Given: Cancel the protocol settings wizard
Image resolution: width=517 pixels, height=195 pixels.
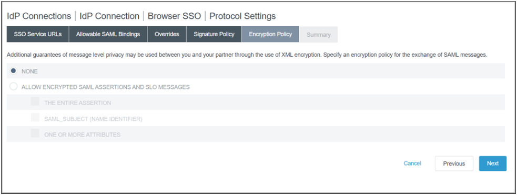Looking at the screenshot, I should (x=412, y=163).
